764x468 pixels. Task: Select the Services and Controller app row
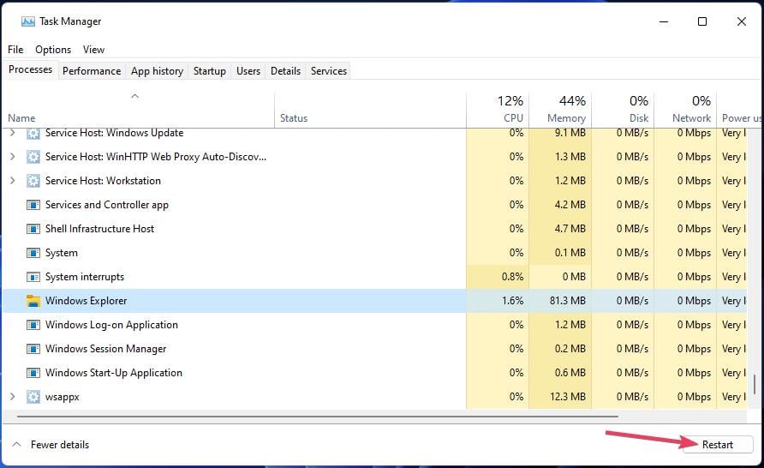374,205
